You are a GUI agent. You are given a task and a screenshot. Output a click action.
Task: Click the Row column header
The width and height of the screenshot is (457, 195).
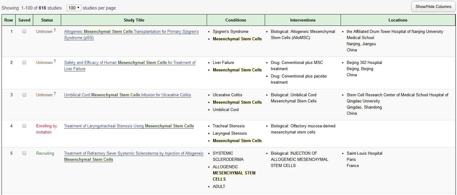click(x=9, y=20)
